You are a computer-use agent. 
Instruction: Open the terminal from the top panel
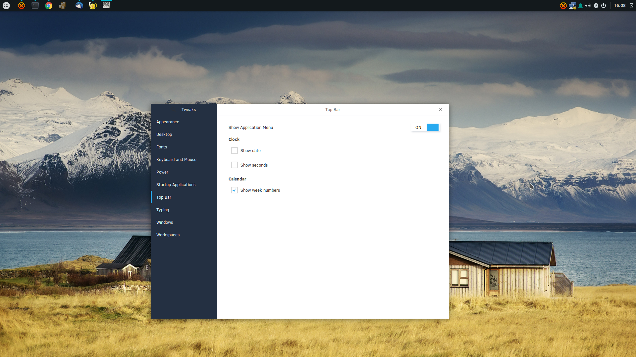[35, 6]
